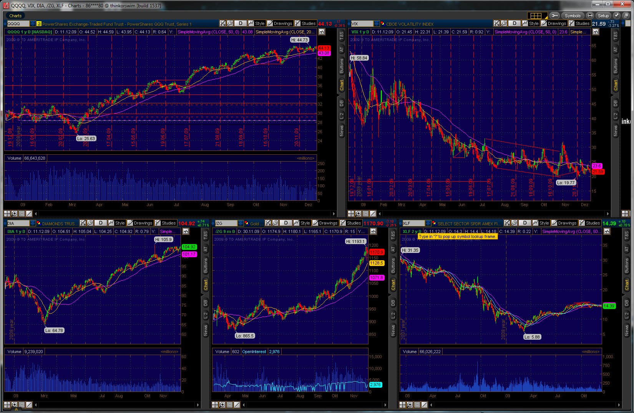Open Style menu on QQQQ chart
The width and height of the screenshot is (634, 413).
pos(257,23)
